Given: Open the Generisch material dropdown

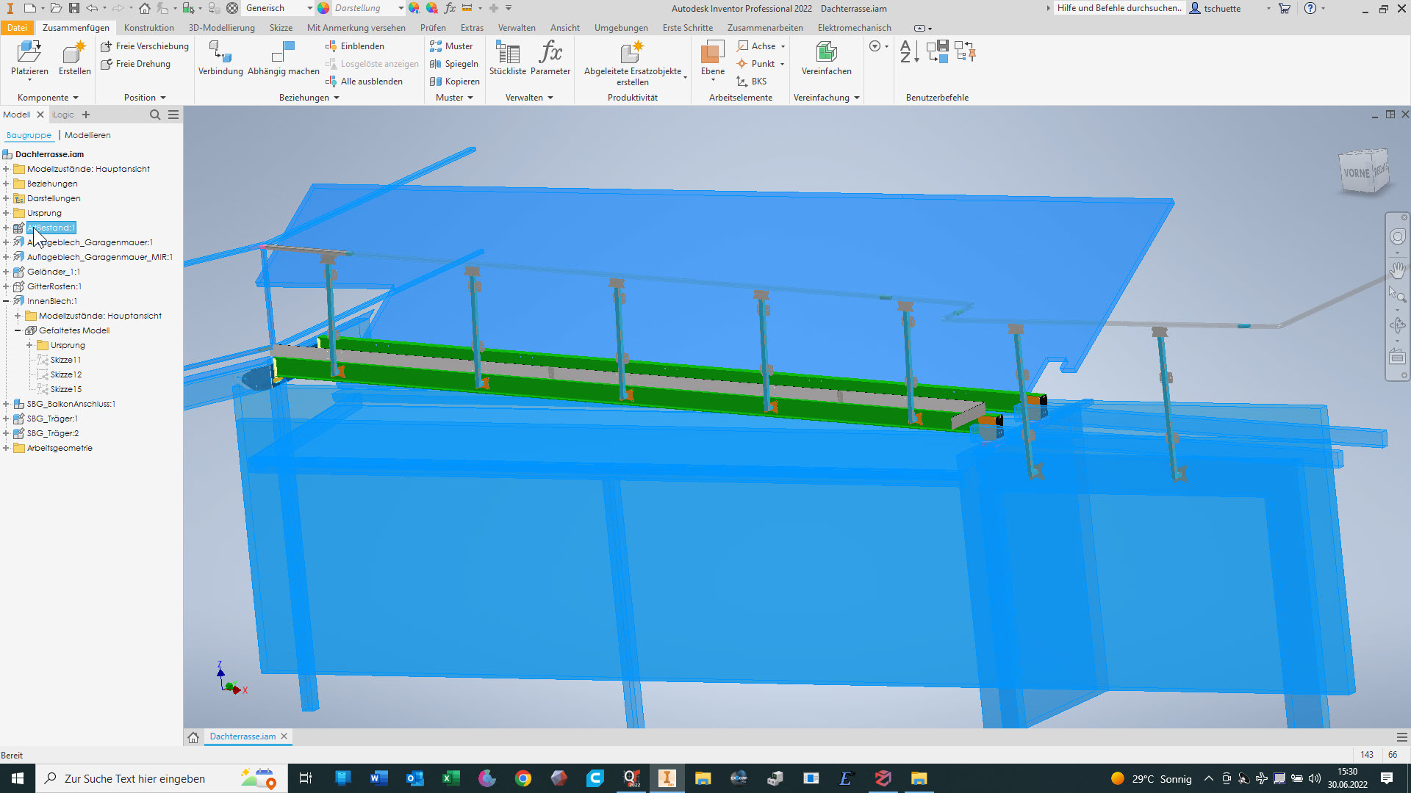Looking at the screenshot, I should [309, 8].
